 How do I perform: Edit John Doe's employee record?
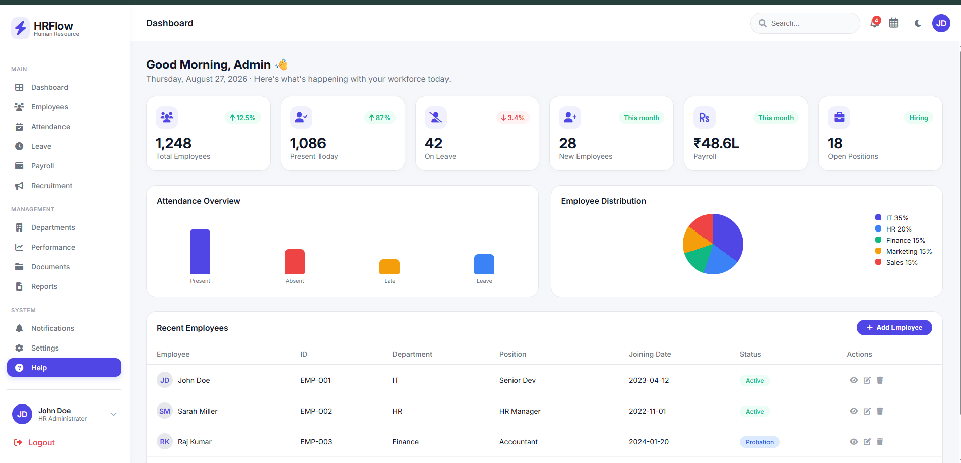pos(867,380)
